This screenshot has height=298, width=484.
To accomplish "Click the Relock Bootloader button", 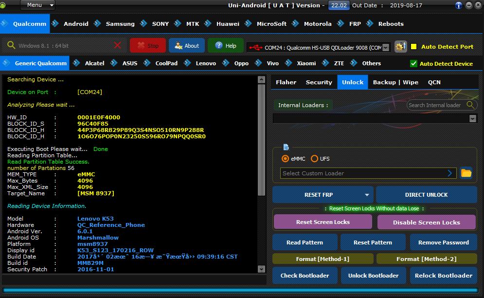I will 443,276.
